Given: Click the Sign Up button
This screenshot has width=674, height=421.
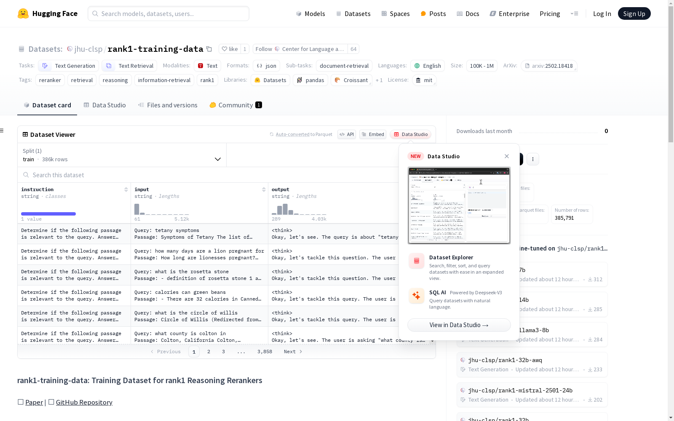Looking at the screenshot, I should click(634, 13).
